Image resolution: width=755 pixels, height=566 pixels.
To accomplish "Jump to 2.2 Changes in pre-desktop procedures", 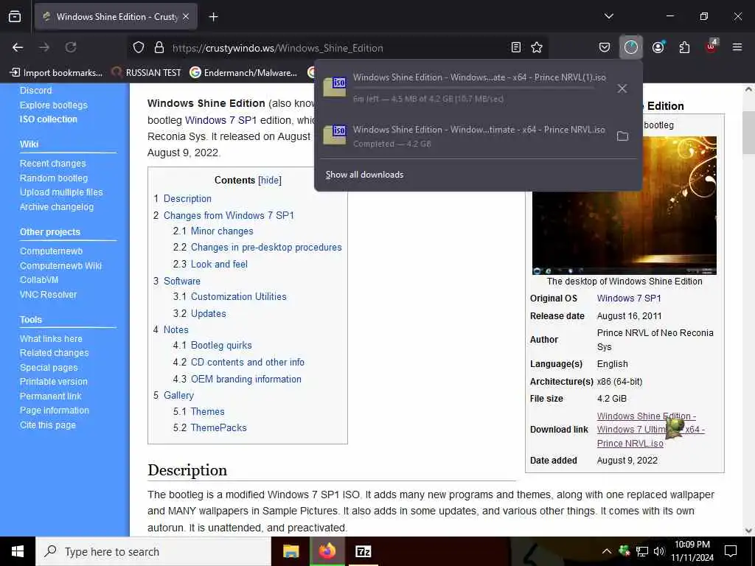I will click(x=257, y=248).
